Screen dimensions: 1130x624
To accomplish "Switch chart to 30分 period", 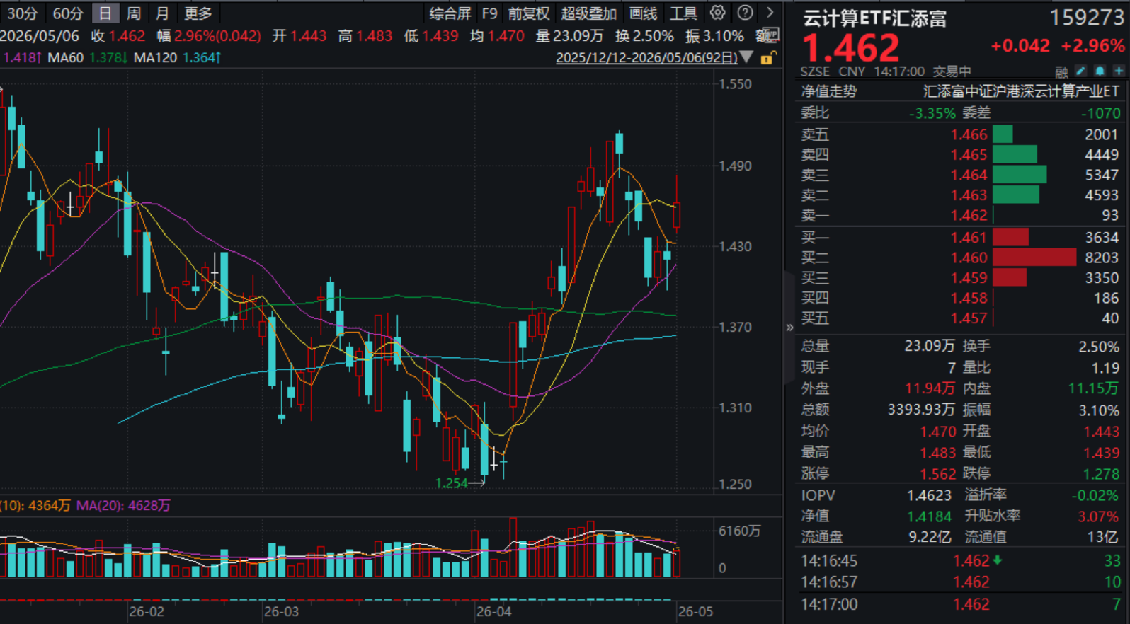I will (22, 13).
